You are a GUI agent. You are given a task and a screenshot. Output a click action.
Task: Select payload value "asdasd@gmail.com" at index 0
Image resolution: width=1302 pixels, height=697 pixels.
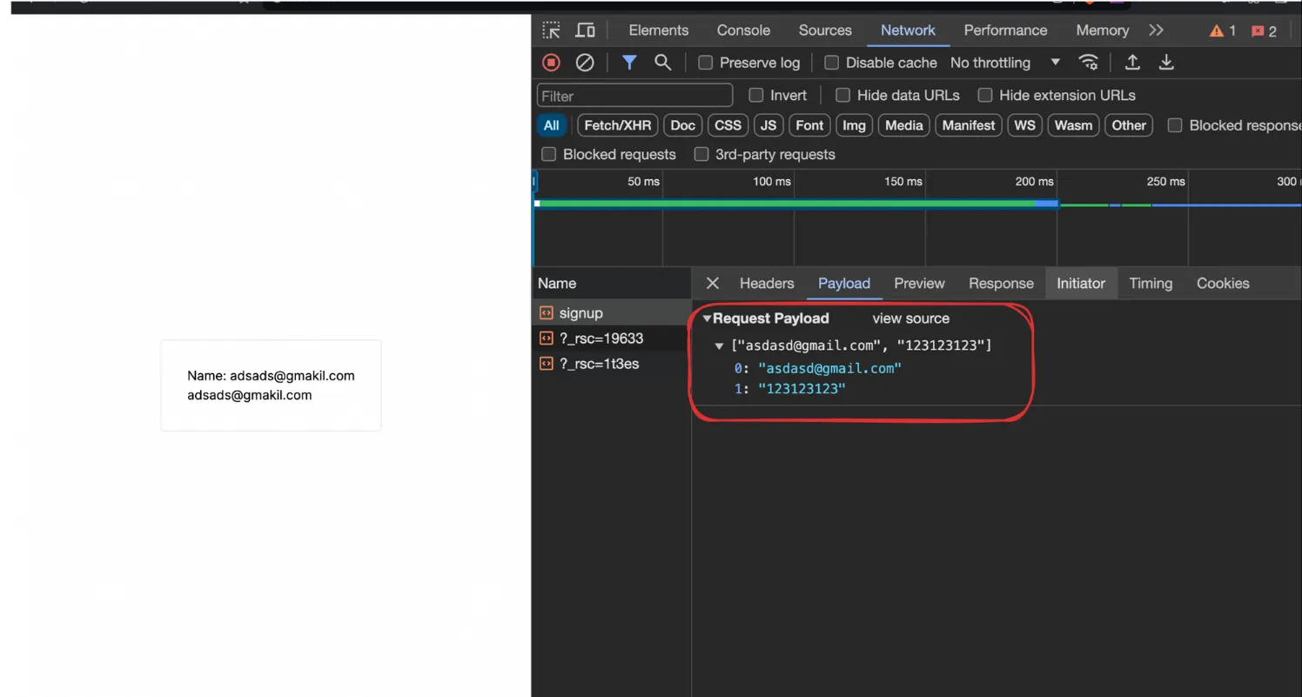pos(829,368)
